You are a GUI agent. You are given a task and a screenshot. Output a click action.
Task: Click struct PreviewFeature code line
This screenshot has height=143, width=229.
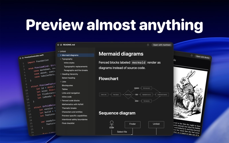click(x=43, y=85)
